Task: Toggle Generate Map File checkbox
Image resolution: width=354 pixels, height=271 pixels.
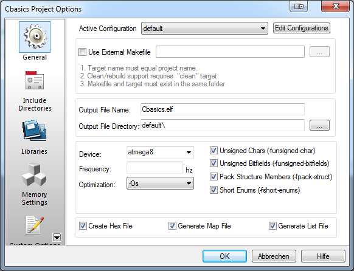Action: click(x=172, y=226)
